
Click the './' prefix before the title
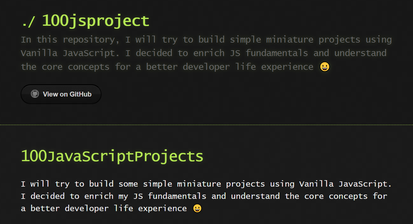click(28, 21)
